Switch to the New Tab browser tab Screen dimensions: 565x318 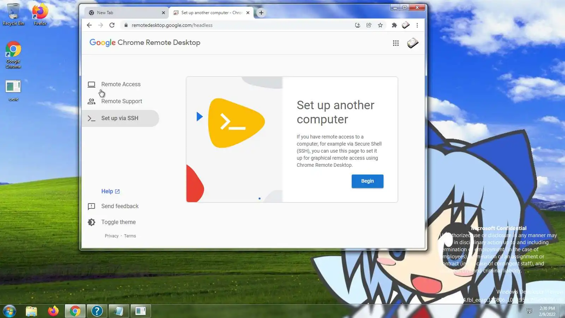tap(126, 13)
